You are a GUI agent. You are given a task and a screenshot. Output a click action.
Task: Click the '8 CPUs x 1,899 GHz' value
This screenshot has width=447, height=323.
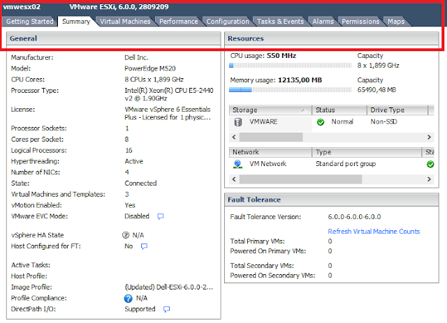tap(154, 80)
